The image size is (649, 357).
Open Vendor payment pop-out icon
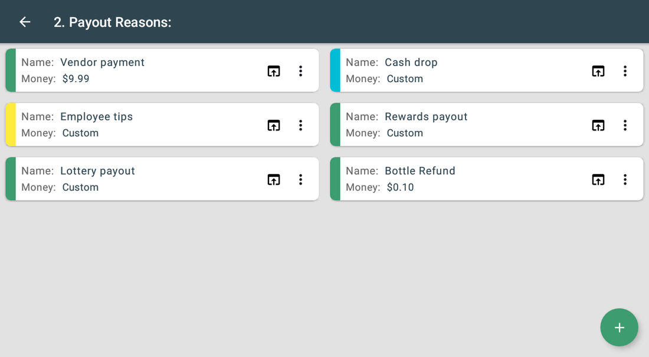[274, 71]
